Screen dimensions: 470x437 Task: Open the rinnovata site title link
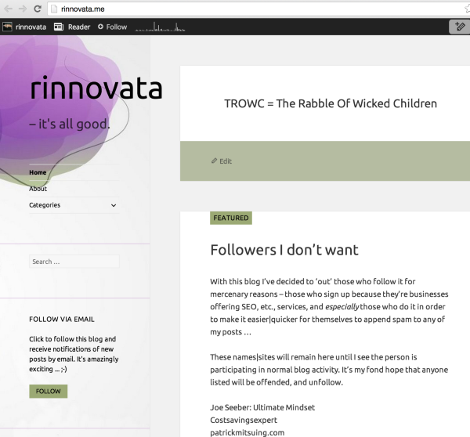click(x=96, y=88)
